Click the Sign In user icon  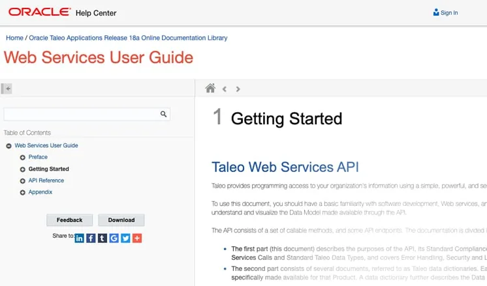(436, 12)
